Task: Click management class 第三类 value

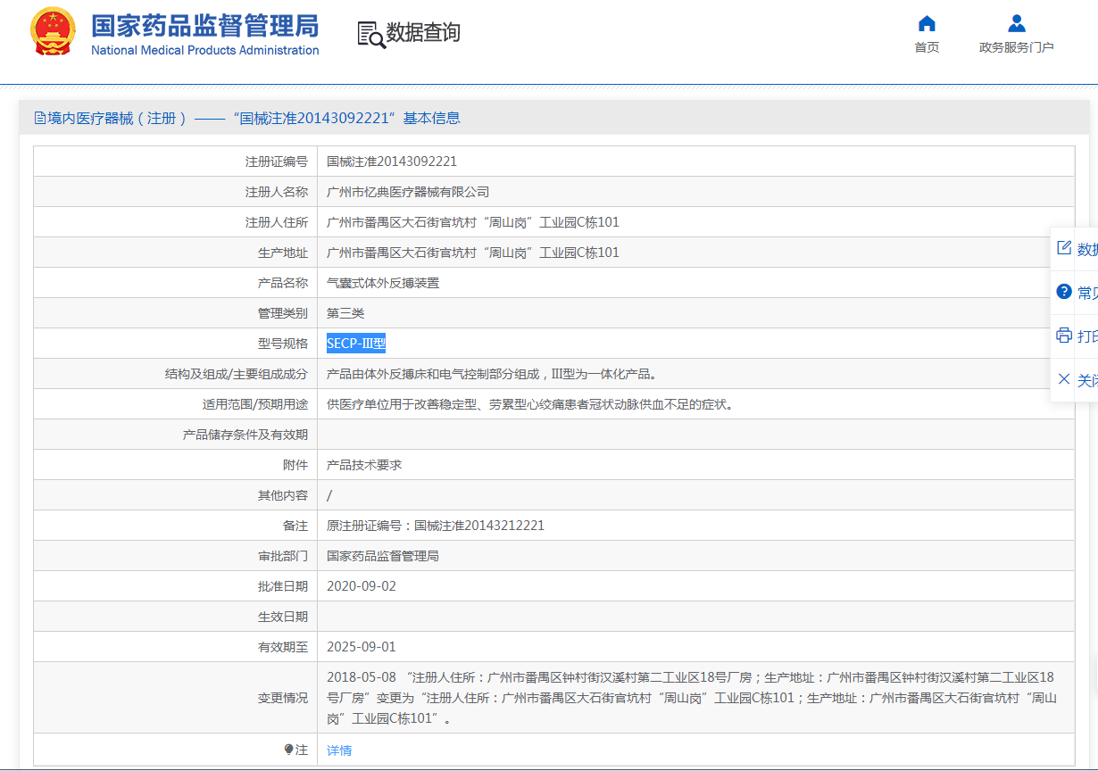Action: tap(345, 313)
